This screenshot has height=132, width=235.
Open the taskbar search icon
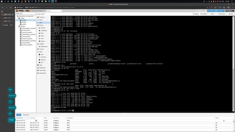(x=5, y=1)
